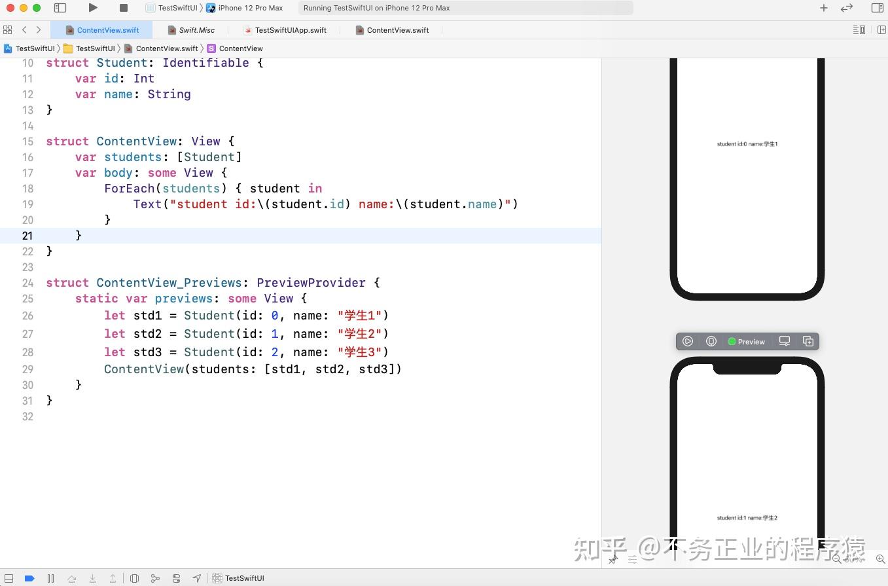This screenshot has height=586, width=888.
Task: Activate Simulate Location in debug bar
Action: [197, 578]
